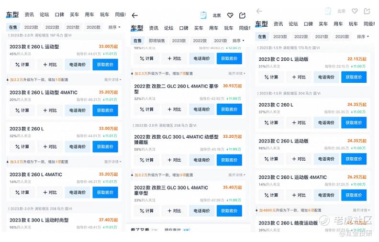Open 买车 tab in middle panel
Image resolution: width=379 pixels, height=242 pixels.
coord(199,28)
